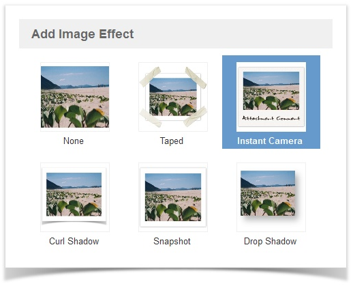Click the curled shadow beneath Curl Shadow preview
The image size is (353, 286).
pyautogui.click(x=74, y=223)
